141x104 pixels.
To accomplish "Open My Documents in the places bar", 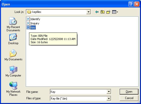I will pyautogui.click(x=13, y=55).
